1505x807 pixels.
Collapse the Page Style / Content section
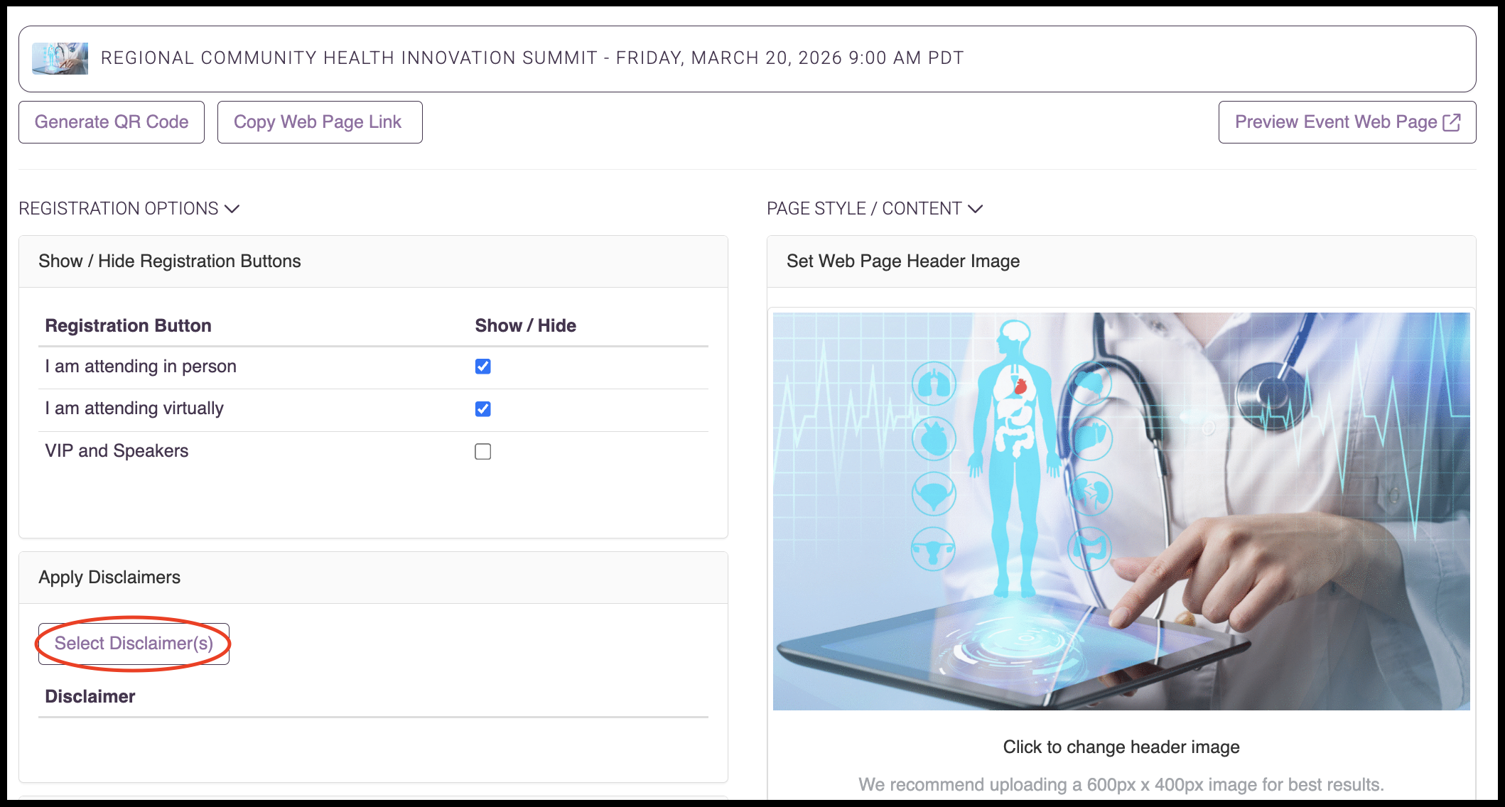coord(875,208)
